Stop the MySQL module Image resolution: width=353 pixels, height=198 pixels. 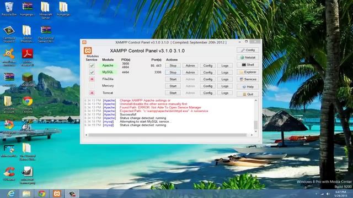pos(173,72)
